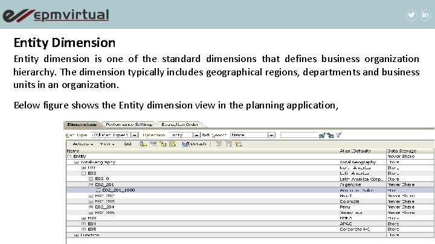Viewport: 435px width, 244px height.
Task: Click the Total Geography alias cell
Action: click(x=358, y=162)
